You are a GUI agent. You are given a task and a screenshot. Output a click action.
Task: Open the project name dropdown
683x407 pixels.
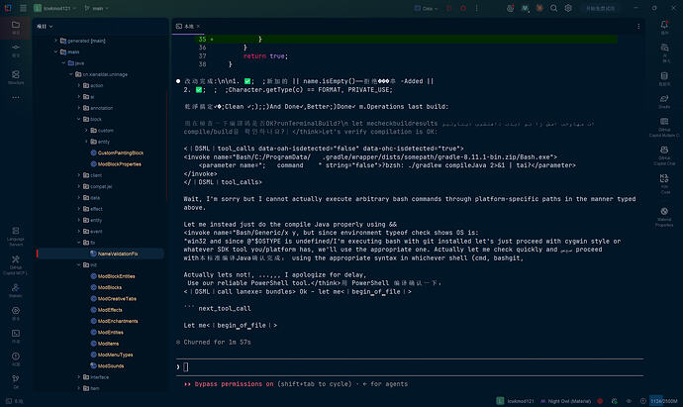54,8
